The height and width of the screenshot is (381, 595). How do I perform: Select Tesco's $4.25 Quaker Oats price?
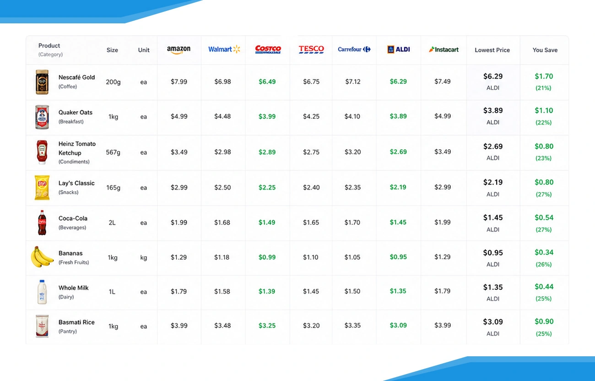pyautogui.click(x=311, y=117)
